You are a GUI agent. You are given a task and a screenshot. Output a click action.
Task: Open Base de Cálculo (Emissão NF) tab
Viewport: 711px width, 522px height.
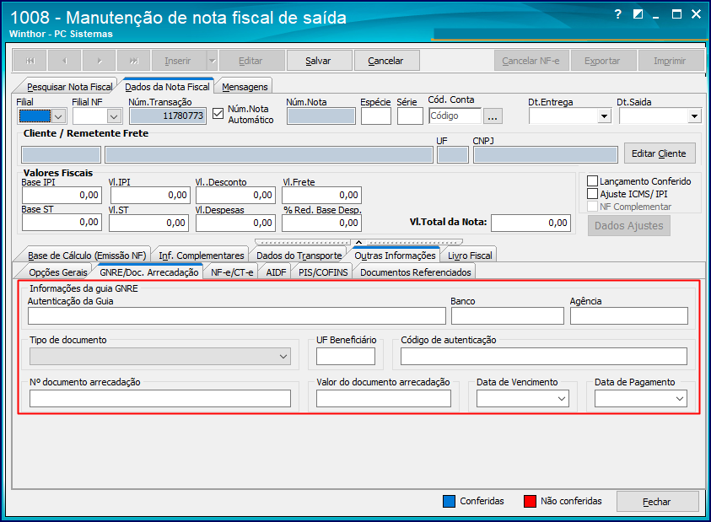(x=87, y=256)
